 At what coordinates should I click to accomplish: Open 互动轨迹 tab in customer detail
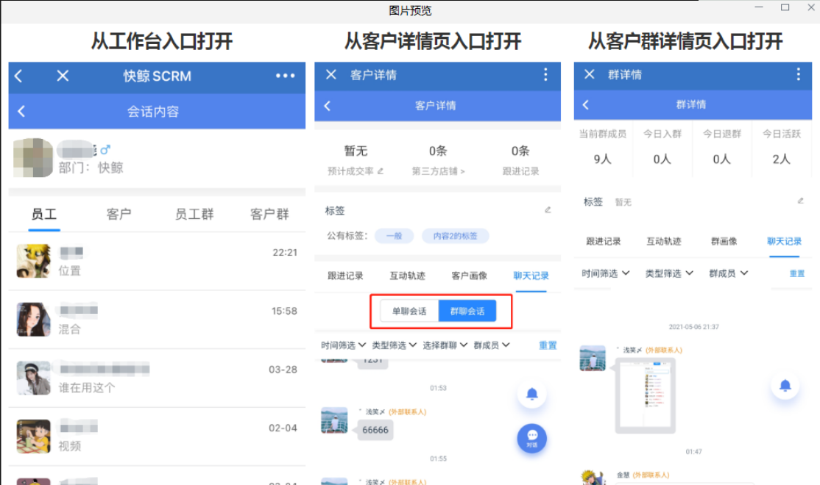pyautogui.click(x=407, y=276)
